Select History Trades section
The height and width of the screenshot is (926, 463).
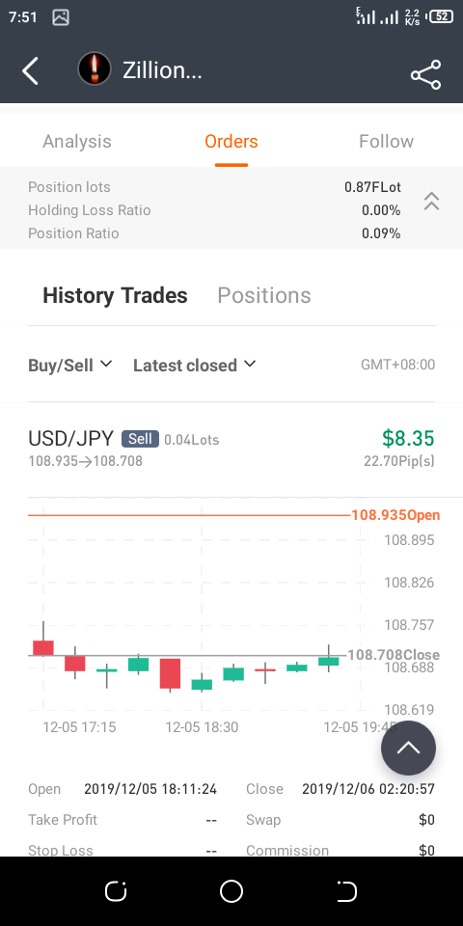[x=115, y=295]
